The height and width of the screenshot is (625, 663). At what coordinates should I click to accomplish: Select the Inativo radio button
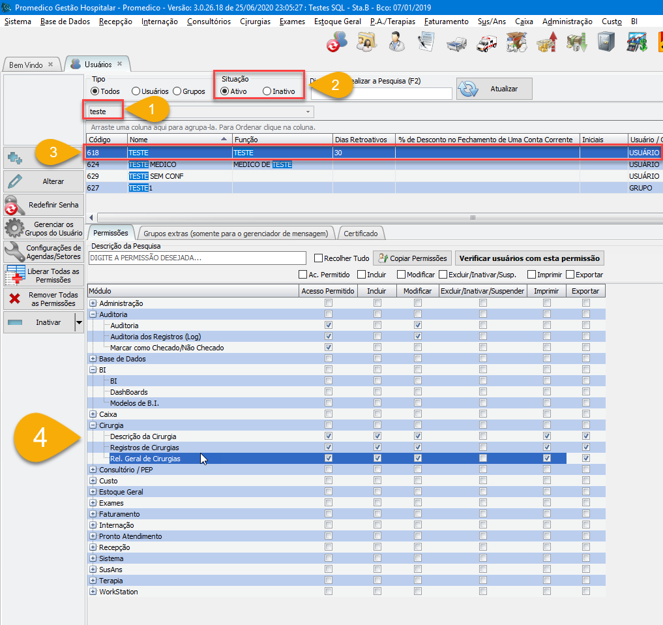point(267,91)
